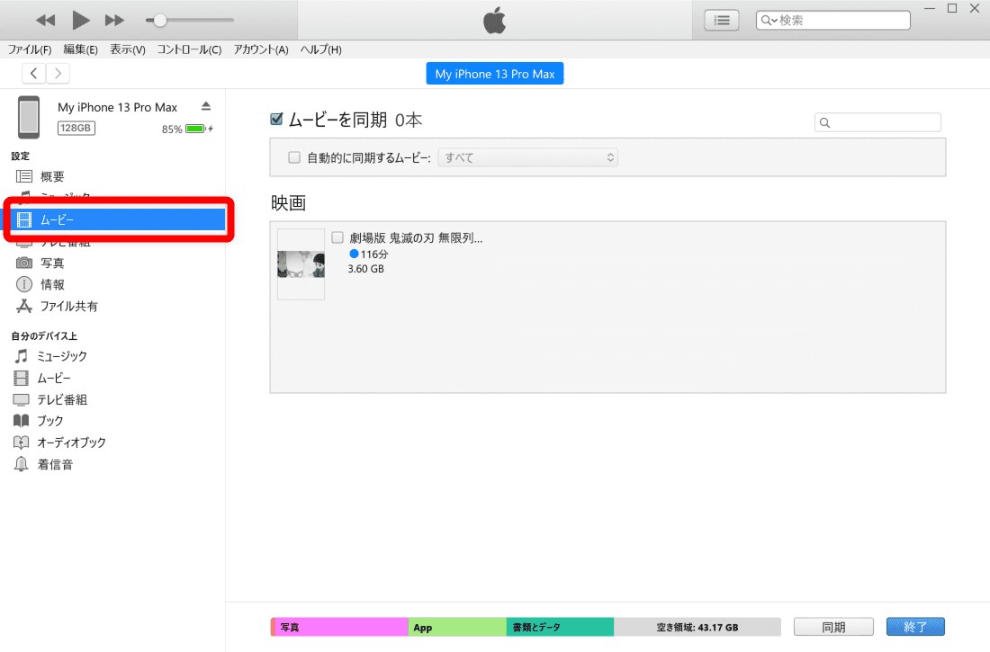Screen dimensions: 990x652
Task: Select ムービー in the settings sidebar
Action: (117, 219)
